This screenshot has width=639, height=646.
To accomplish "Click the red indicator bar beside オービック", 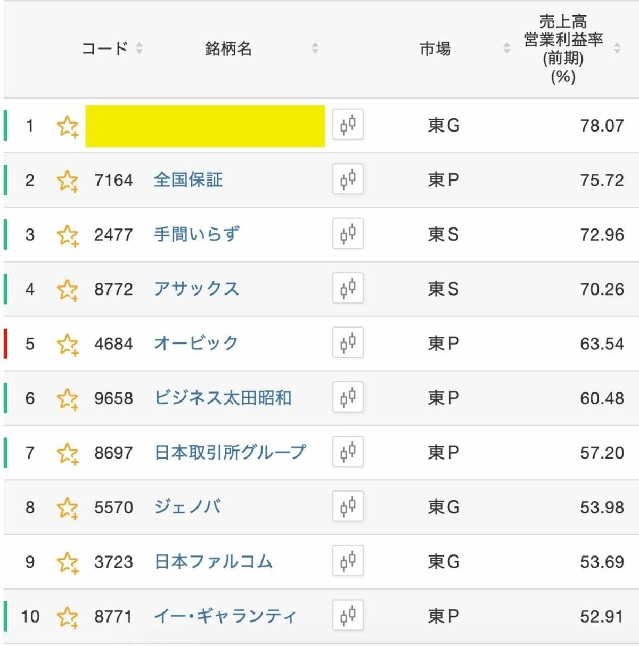I will pyautogui.click(x=5, y=342).
